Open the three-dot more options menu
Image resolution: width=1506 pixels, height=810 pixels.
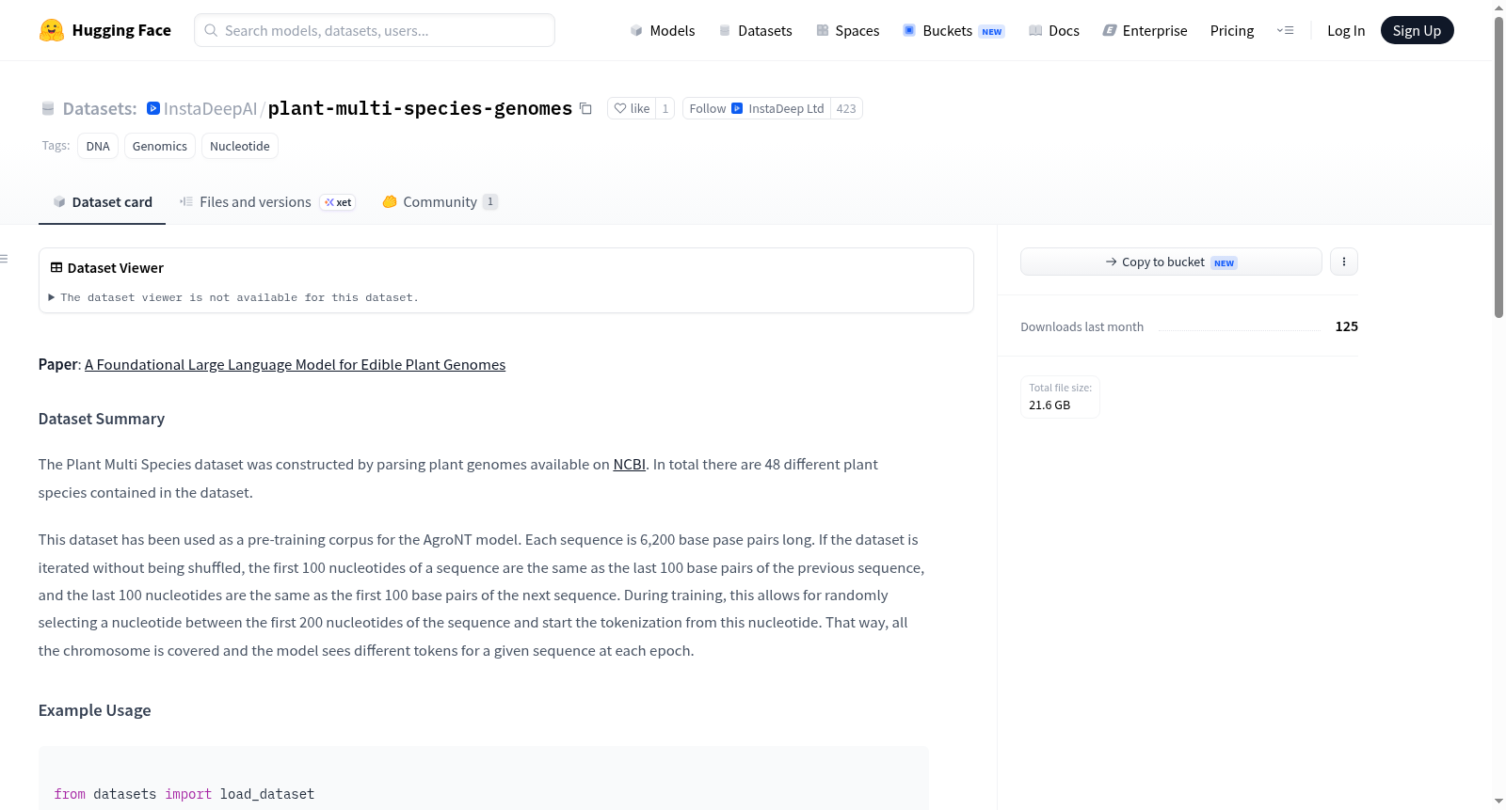point(1344,262)
